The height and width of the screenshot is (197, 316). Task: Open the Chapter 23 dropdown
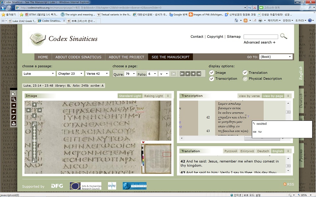[x=70, y=74]
